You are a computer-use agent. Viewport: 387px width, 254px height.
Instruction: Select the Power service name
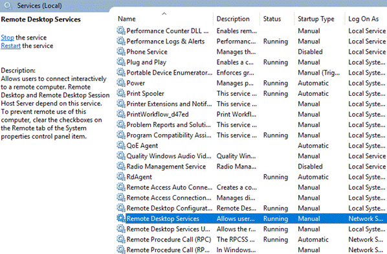(x=135, y=83)
